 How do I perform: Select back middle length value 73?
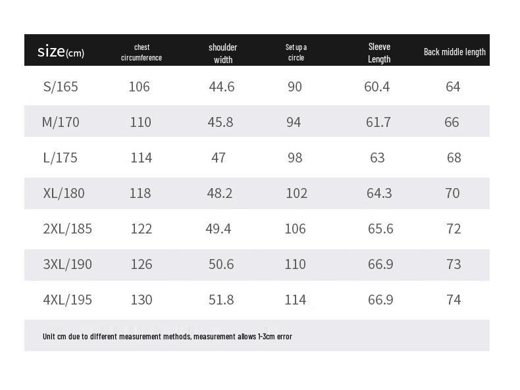pos(453,264)
